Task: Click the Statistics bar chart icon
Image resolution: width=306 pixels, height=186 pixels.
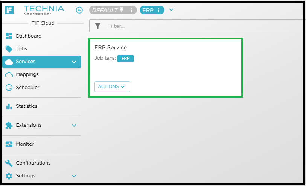Action: 9,106
